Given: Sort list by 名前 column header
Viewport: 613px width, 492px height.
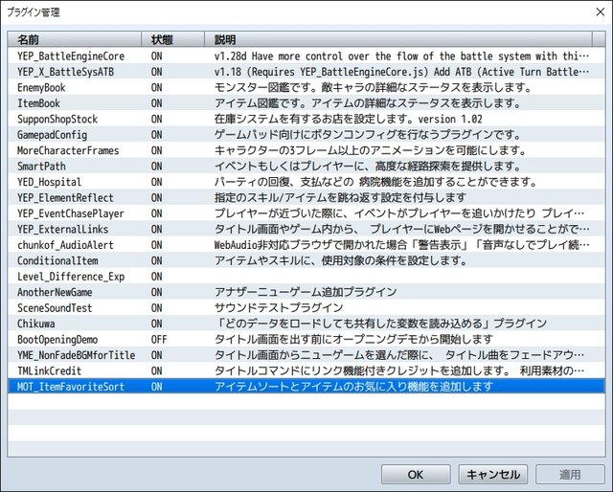Looking at the screenshot, I should [x=75, y=39].
